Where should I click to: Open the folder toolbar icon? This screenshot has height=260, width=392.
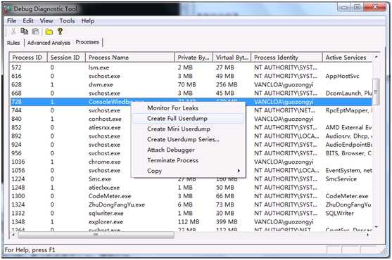coord(49,32)
